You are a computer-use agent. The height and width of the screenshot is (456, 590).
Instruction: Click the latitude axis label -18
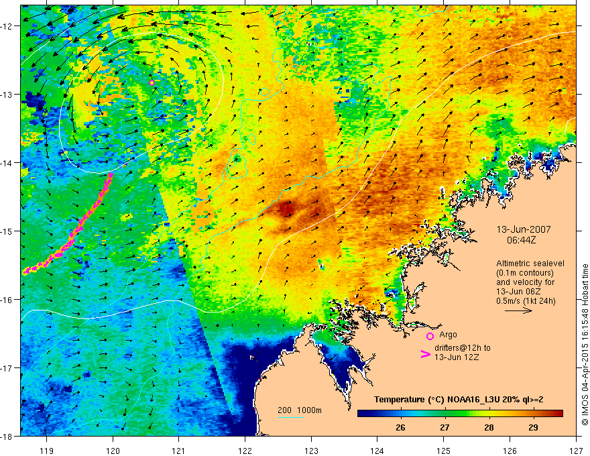pyautogui.click(x=8, y=436)
